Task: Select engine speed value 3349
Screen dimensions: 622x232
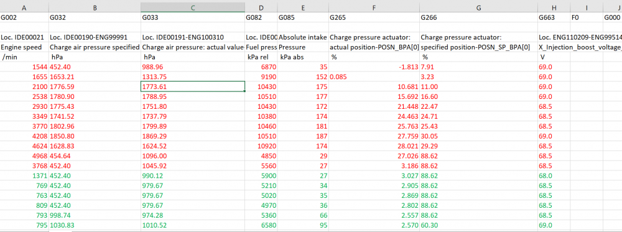Action: [x=24, y=116]
